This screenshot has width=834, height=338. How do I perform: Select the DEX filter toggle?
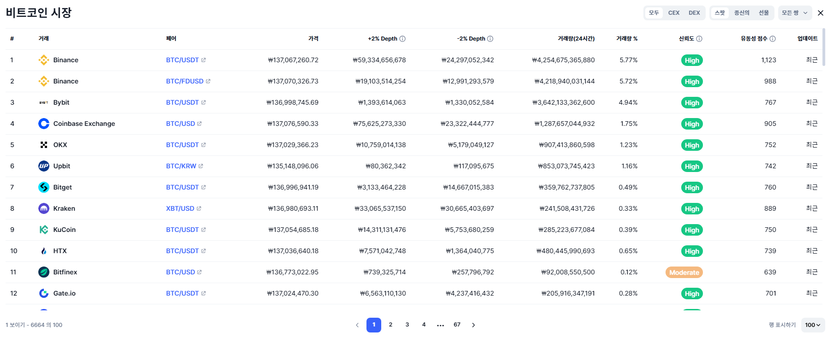click(x=694, y=13)
